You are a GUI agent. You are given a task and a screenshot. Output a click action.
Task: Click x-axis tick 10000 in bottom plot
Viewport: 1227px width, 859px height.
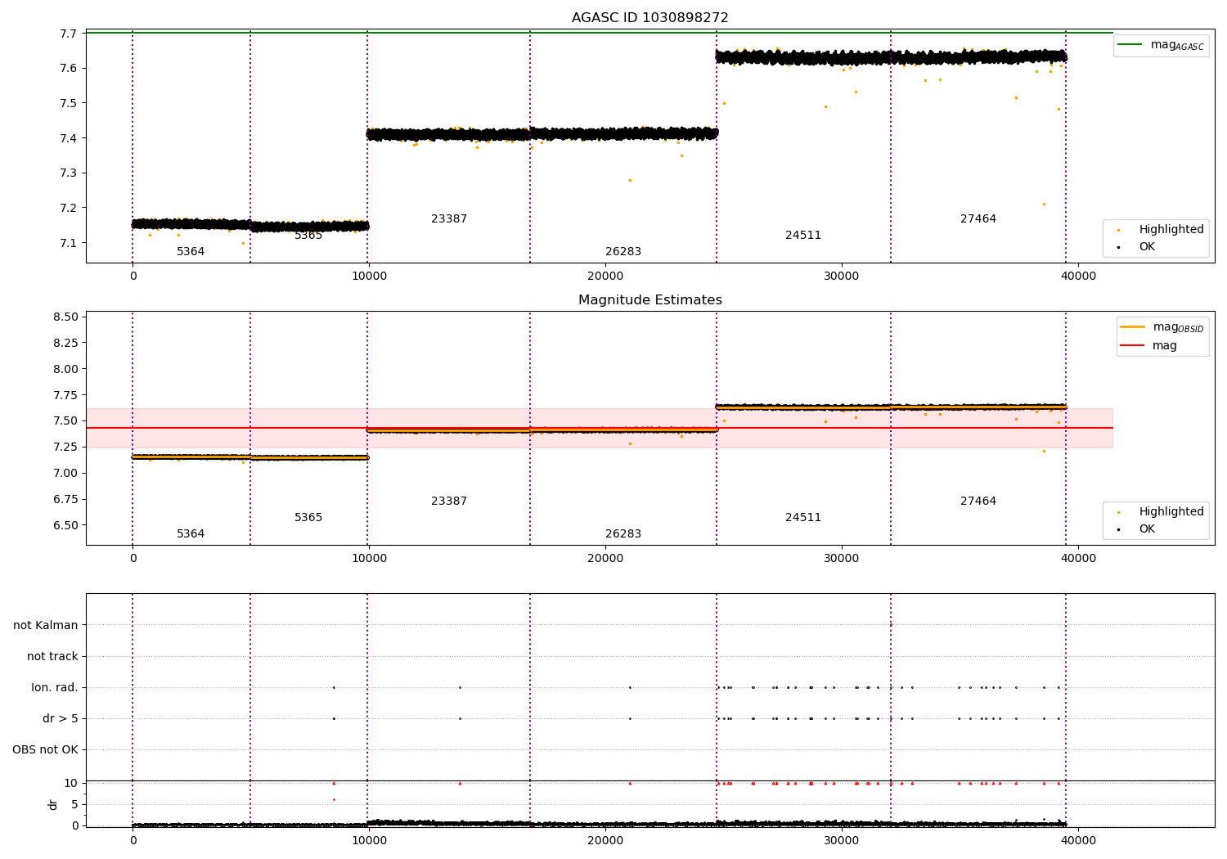pyautogui.click(x=369, y=840)
